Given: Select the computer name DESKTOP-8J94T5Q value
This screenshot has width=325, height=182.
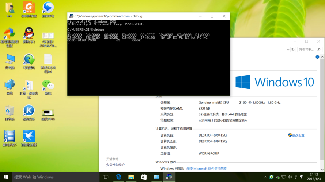Looking at the screenshot, I should [x=213, y=135].
